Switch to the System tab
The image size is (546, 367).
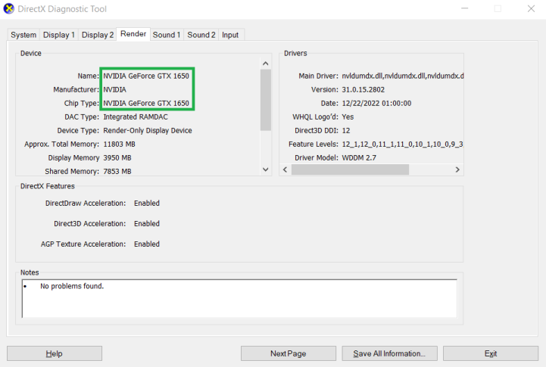click(23, 35)
